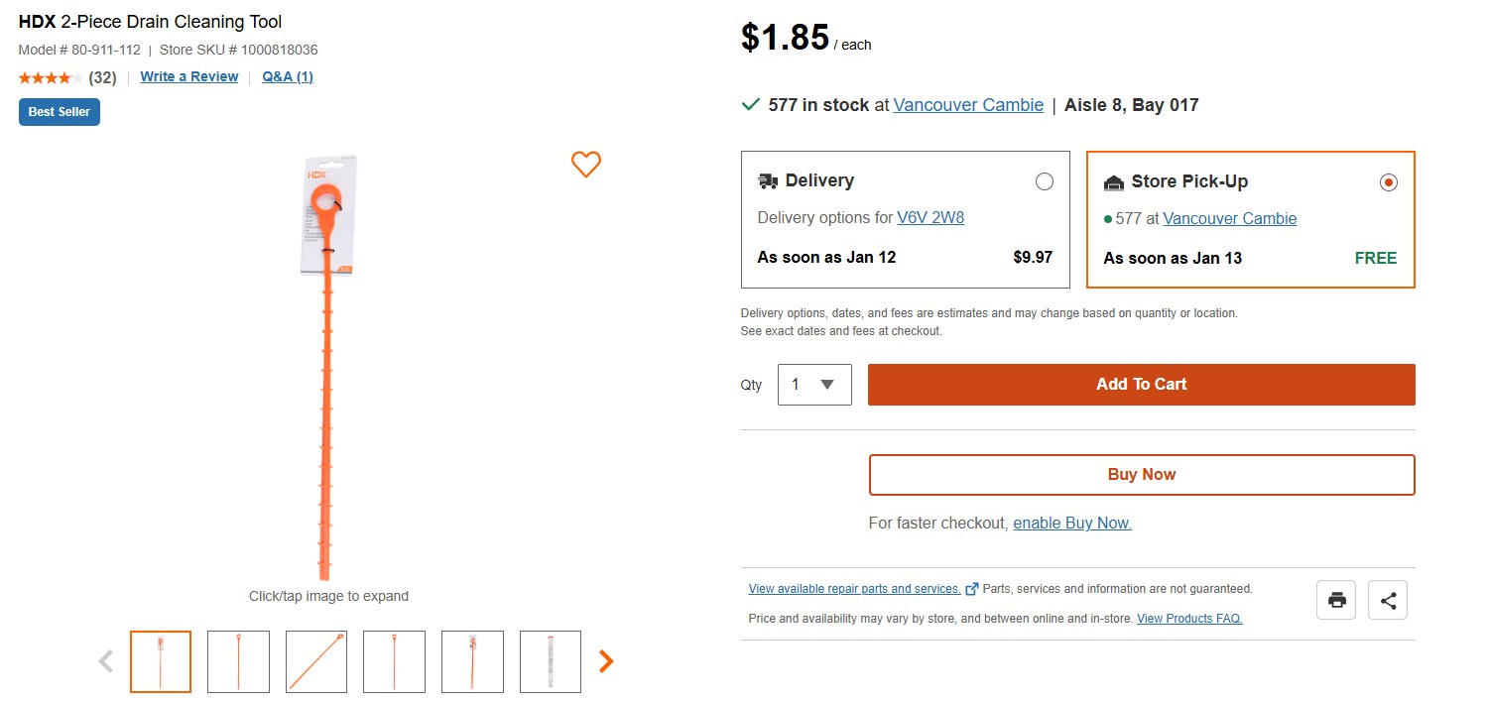Open the Qty quantity dropdown
This screenshot has width=1487, height=701.
pos(814,385)
